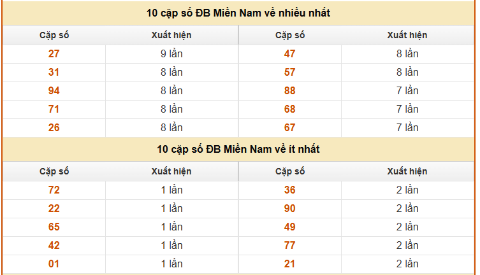Click number pair 01
480x275 pixels.
[54, 264]
